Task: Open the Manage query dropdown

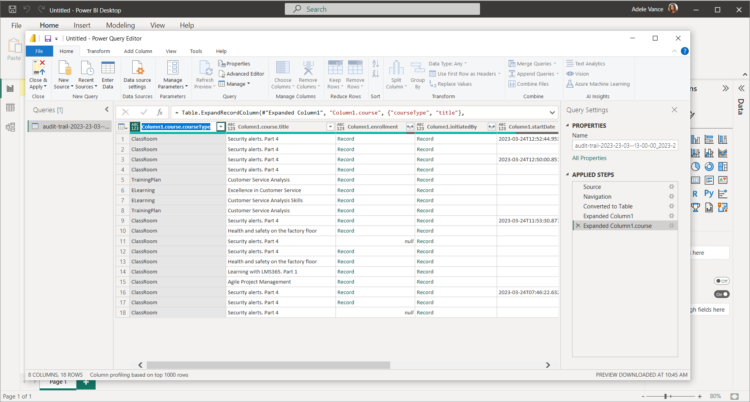Action: pos(234,84)
